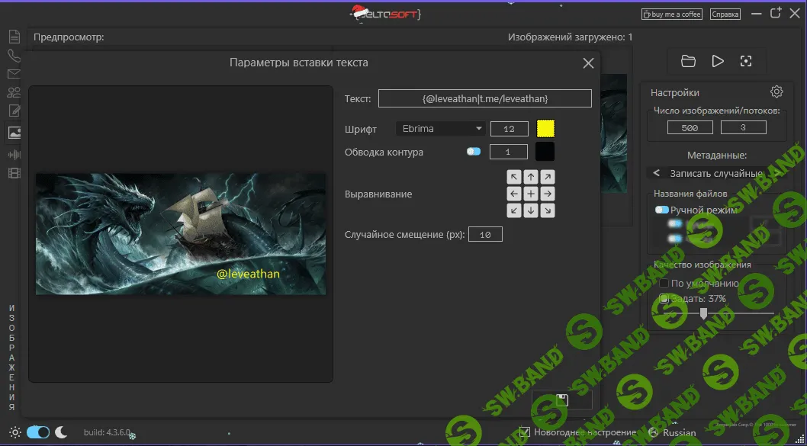Open the black outline color swatch
This screenshot has width=807, height=446.
(545, 152)
